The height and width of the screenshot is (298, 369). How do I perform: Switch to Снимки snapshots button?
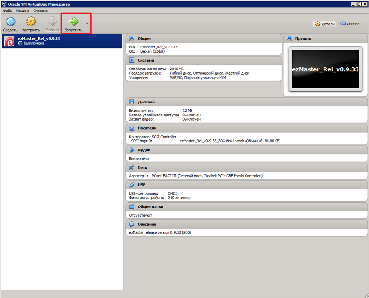point(350,24)
